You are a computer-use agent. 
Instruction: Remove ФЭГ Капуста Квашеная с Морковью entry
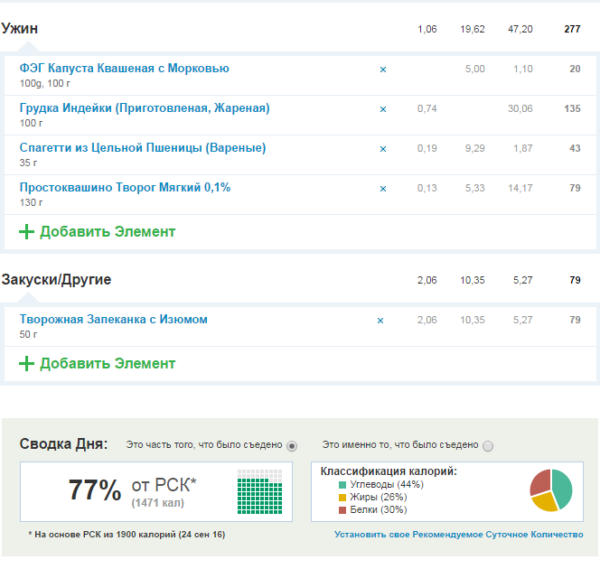[382, 70]
